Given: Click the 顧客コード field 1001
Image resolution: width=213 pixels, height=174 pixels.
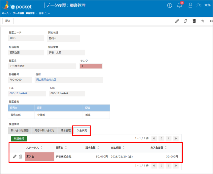Looking at the screenshot, I should (26, 38).
